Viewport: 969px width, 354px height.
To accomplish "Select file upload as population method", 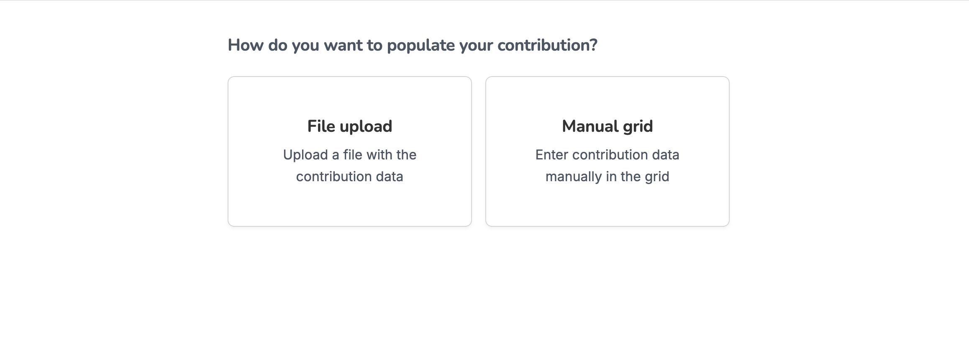I will (x=351, y=151).
